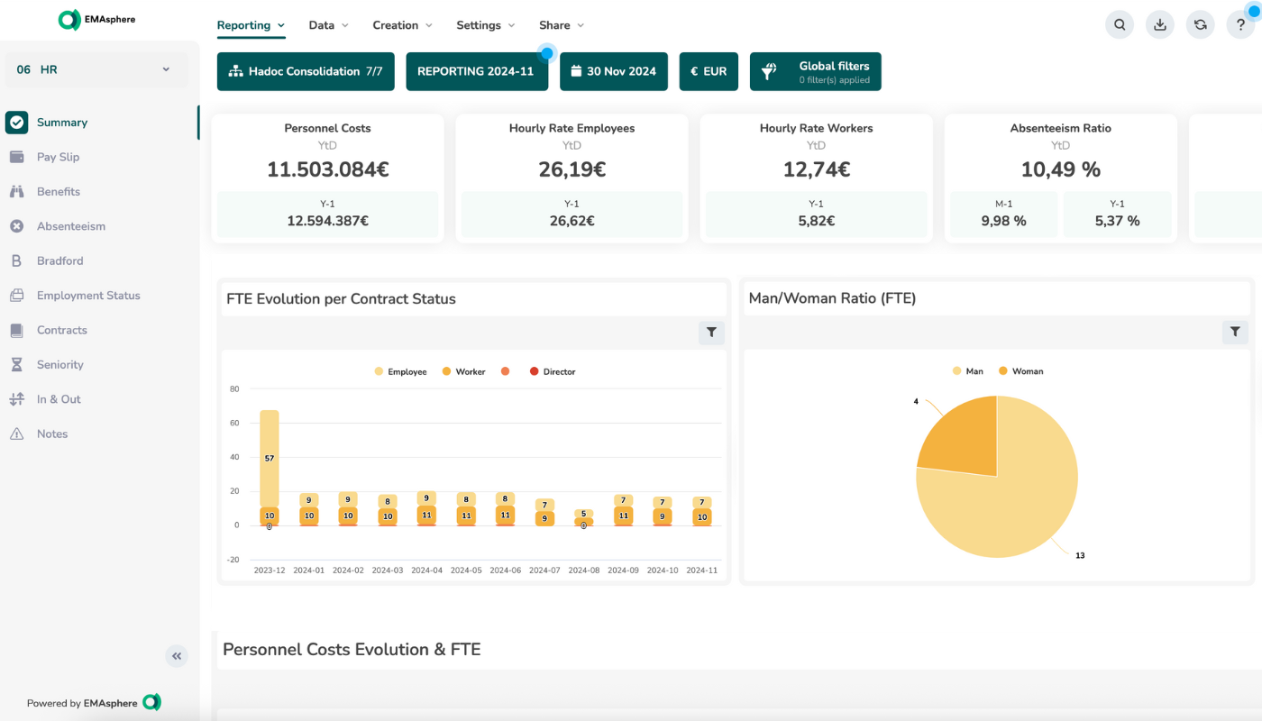
Task: Open the Reporting menu dropdown
Action: click(x=251, y=25)
